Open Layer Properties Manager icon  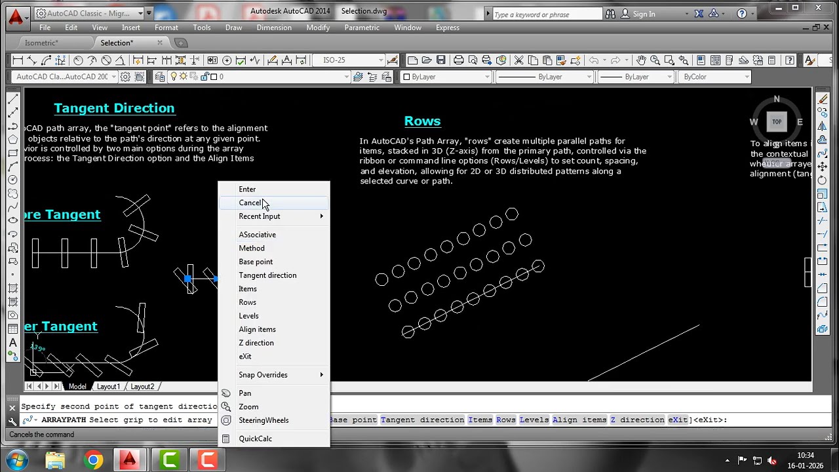160,77
